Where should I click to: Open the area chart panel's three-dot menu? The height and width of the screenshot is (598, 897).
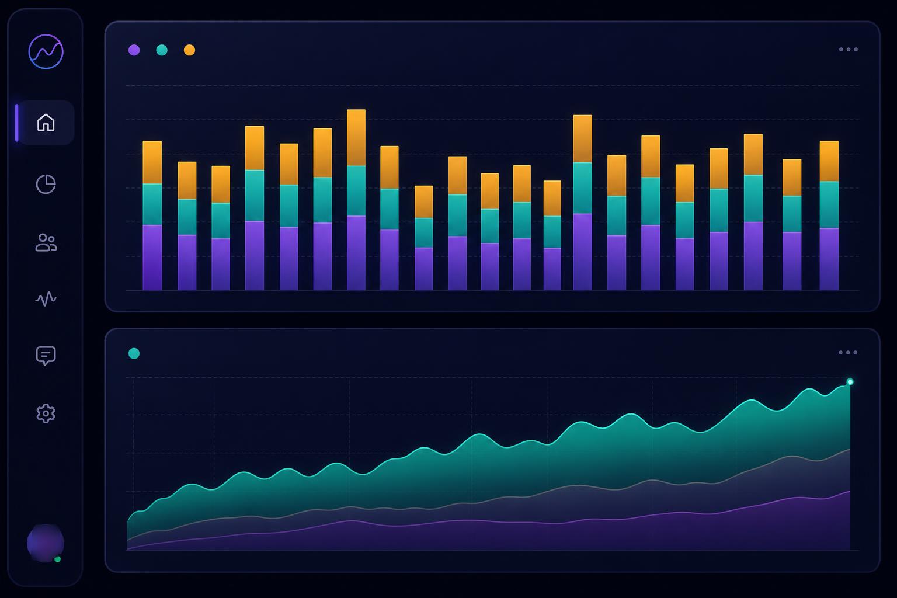(x=848, y=353)
